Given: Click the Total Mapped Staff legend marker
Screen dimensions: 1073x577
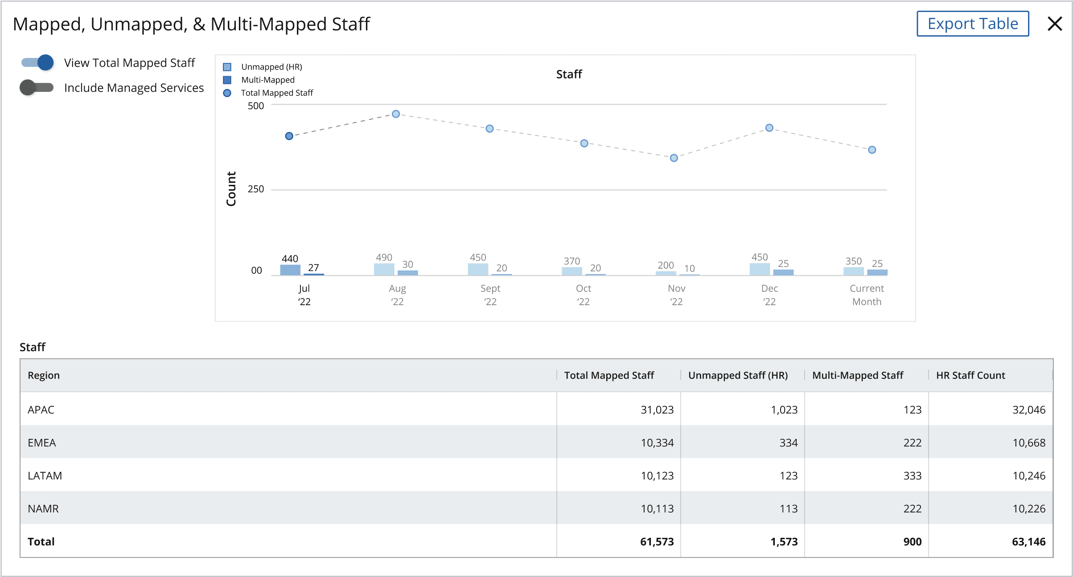Looking at the screenshot, I should click(227, 93).
